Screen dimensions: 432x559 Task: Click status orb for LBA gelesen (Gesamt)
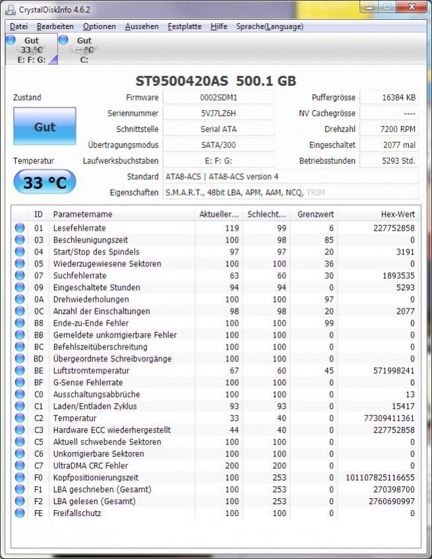(20, 501)
